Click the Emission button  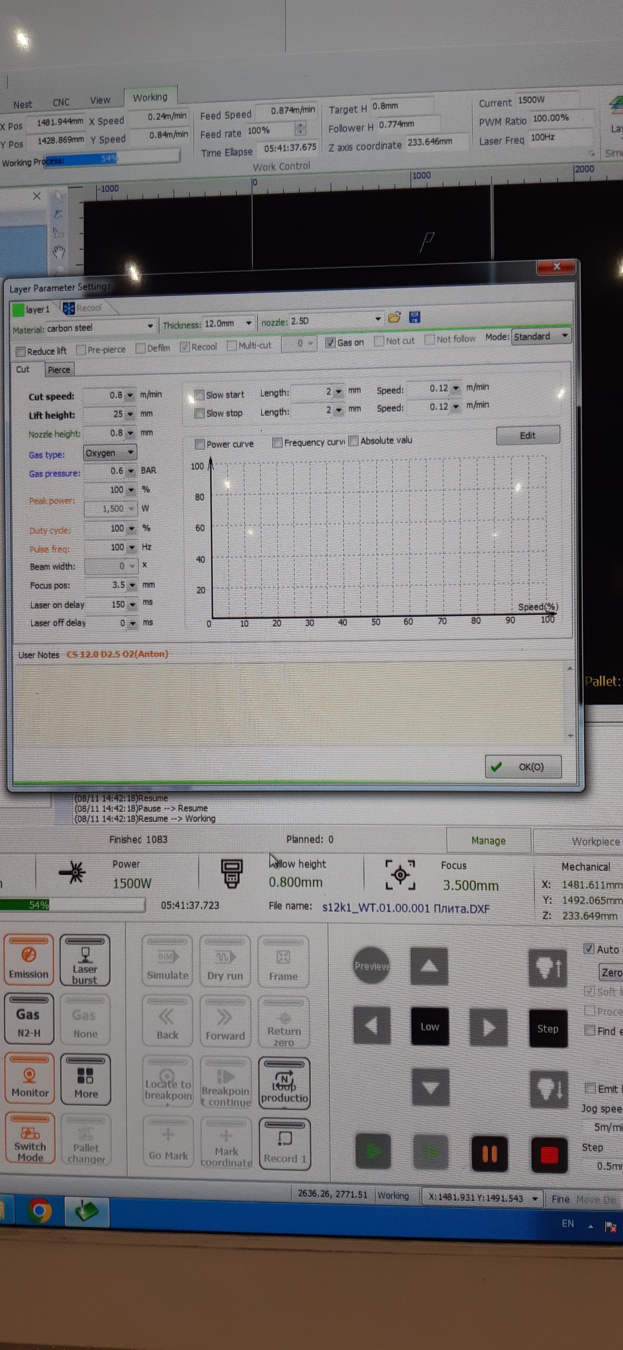click(29, 960)
